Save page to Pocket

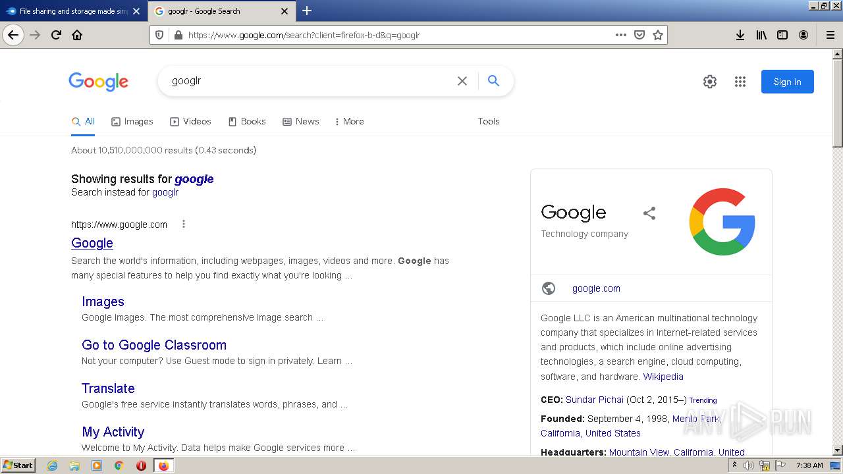pyautogui.click(x=639, y=35)
